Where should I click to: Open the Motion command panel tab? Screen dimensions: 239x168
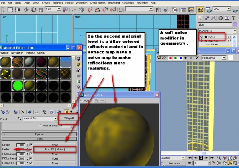click(220, 18)
